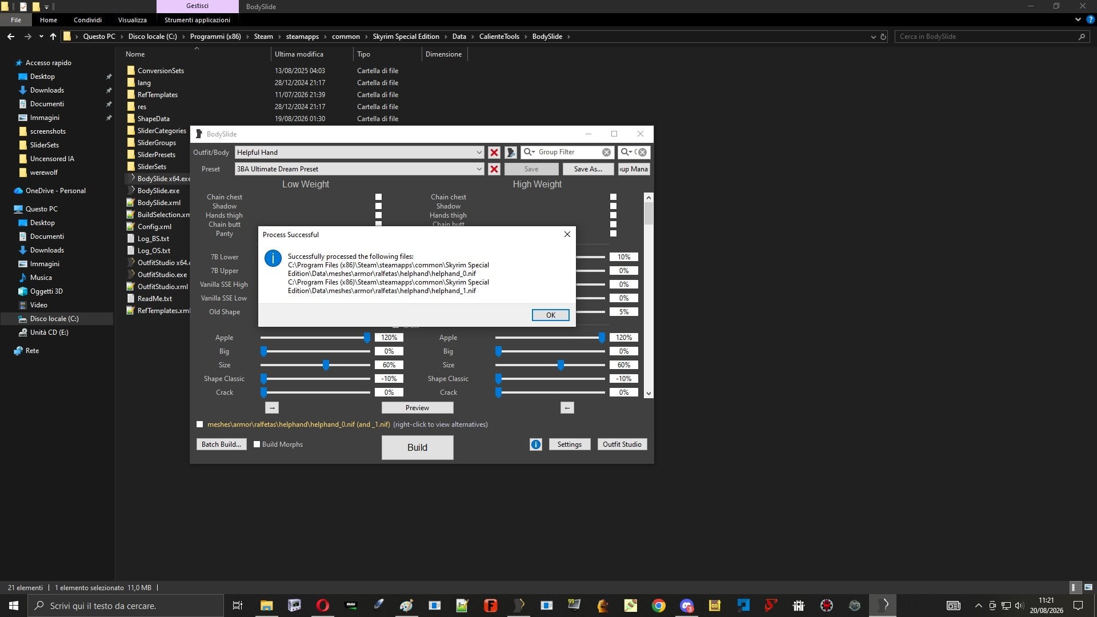1097x617 pixels.
Task: Confirm the Process Successful dialog with OK
Action: (x=550, y=315)
